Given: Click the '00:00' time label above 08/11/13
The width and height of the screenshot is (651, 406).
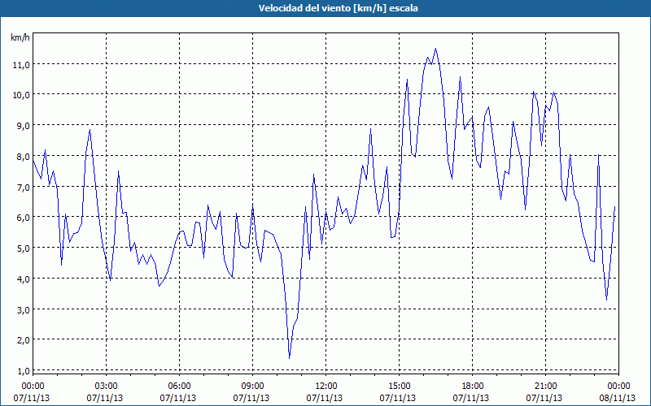Looking at the screenshot, I should pos(618,386).
